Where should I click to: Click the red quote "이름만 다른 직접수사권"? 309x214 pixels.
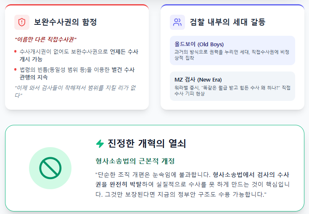(x=46, y=40)
